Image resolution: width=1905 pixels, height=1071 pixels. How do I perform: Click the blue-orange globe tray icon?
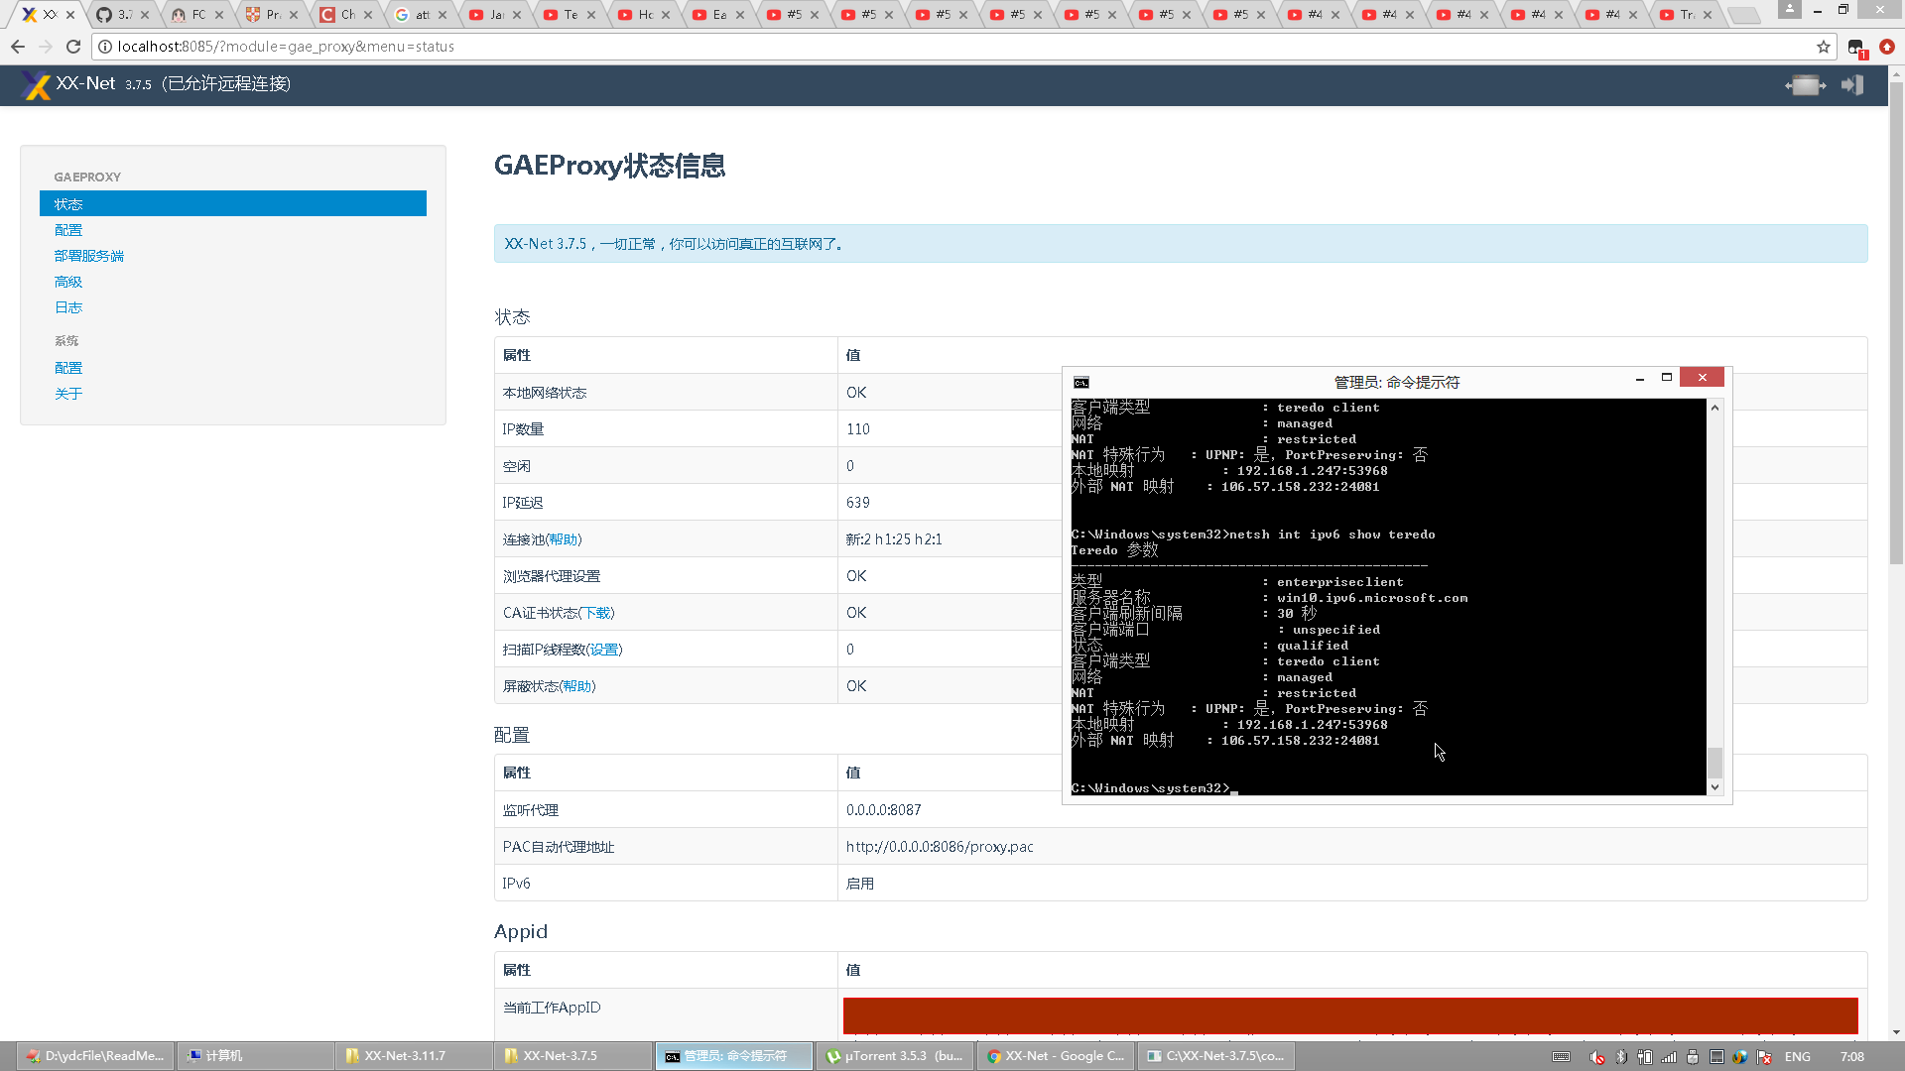(1740, 1057)
